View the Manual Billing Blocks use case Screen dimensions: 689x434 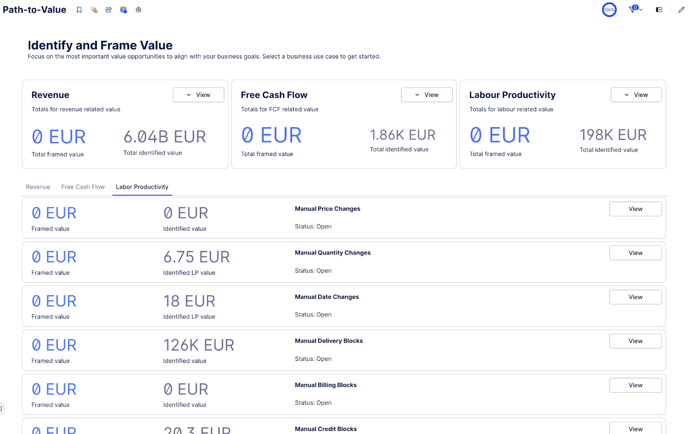click(x=635, y=385)
